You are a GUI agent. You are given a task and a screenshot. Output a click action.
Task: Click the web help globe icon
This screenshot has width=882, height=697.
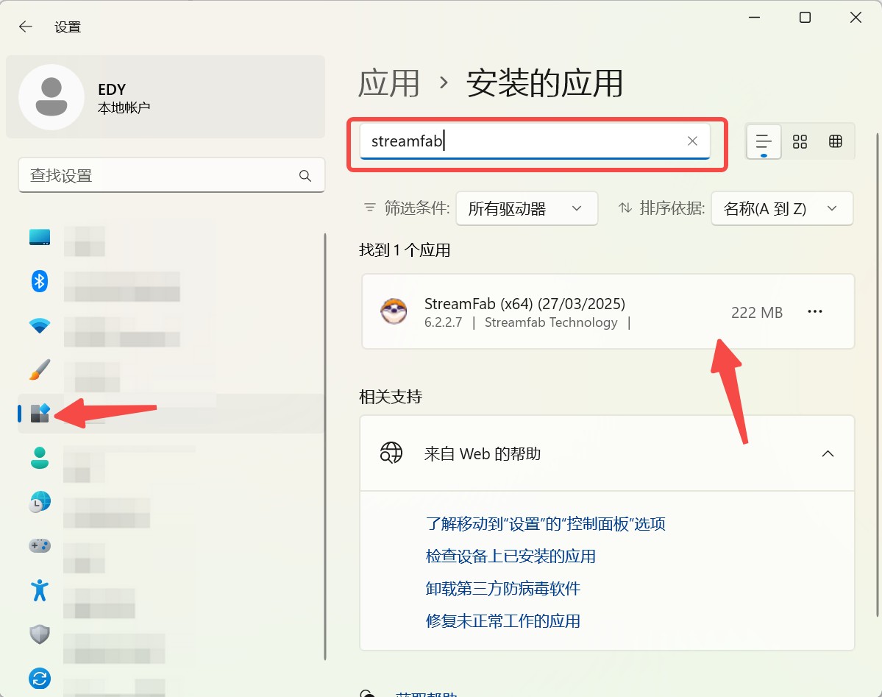pos(391,453)
